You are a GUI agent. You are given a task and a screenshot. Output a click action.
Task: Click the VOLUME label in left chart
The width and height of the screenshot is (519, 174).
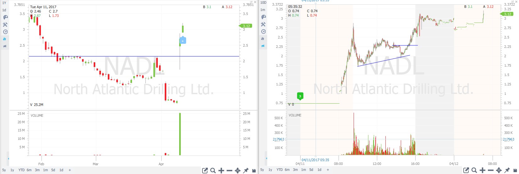click(x=37, y=115)
